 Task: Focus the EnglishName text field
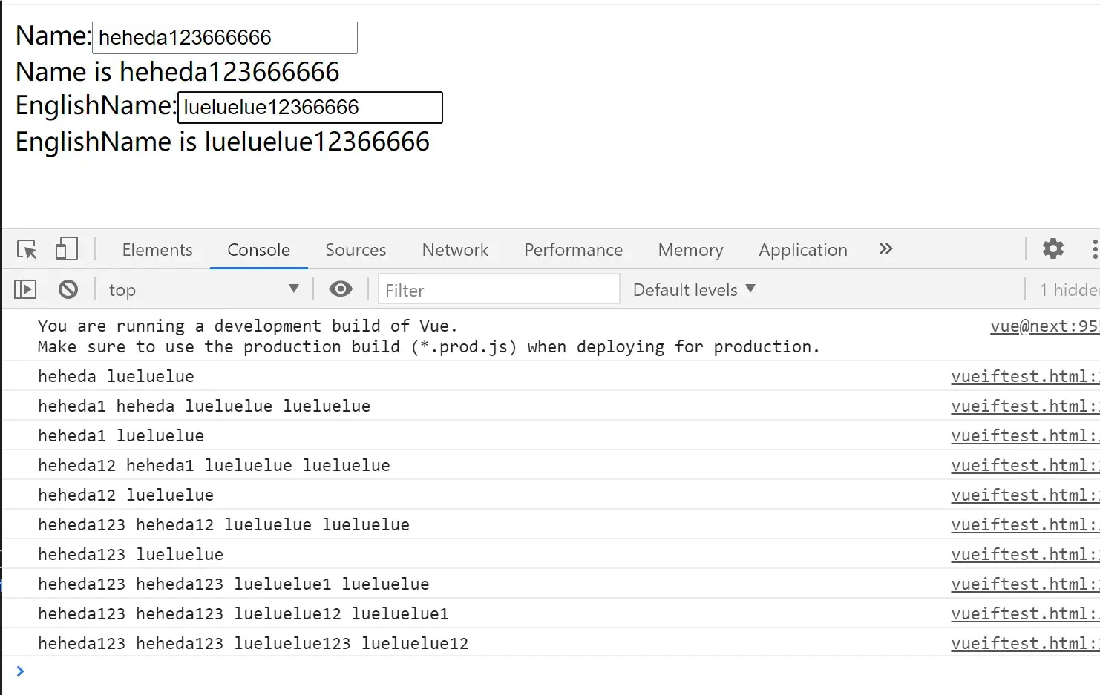pos(310,108)
